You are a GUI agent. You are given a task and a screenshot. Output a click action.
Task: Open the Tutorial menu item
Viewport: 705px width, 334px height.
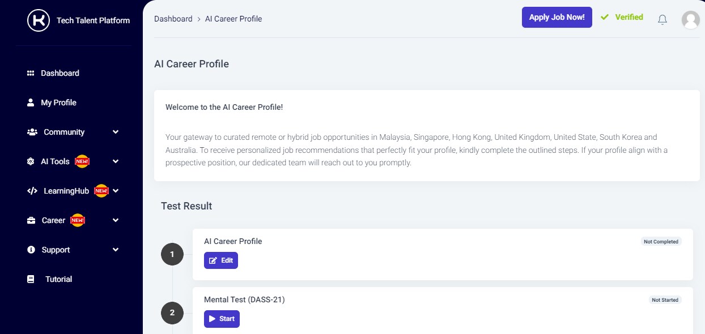click(58, 279)
